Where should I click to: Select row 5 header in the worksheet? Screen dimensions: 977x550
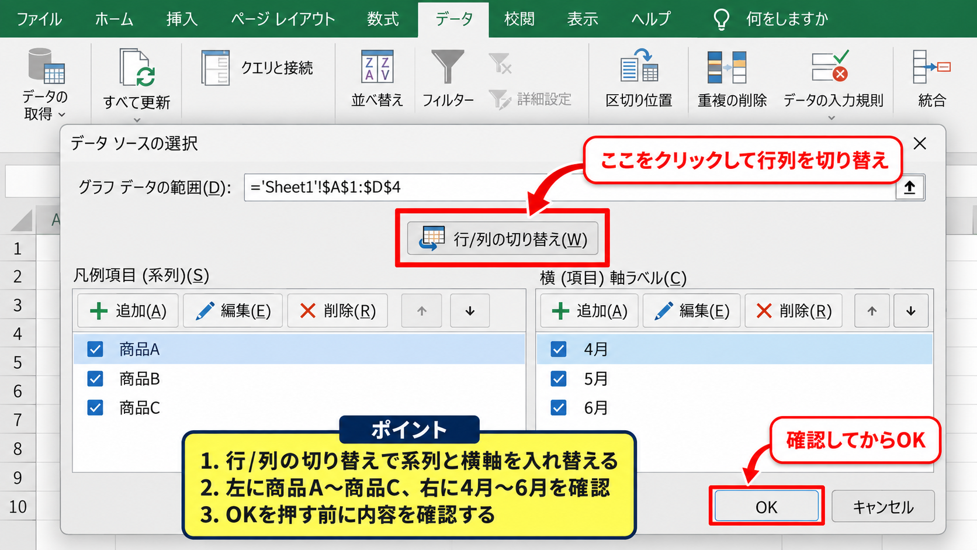[18, 362]
